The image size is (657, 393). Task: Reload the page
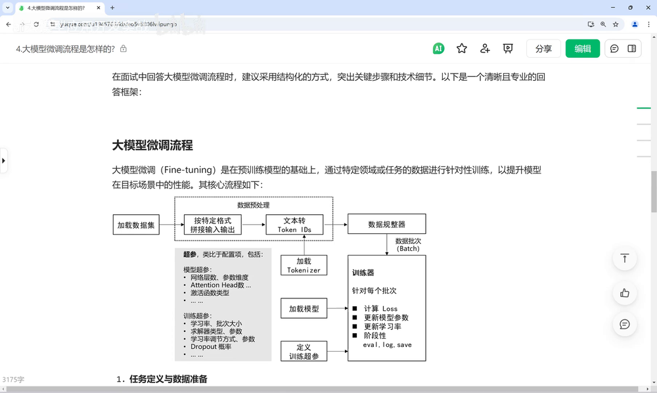[36, 24]
